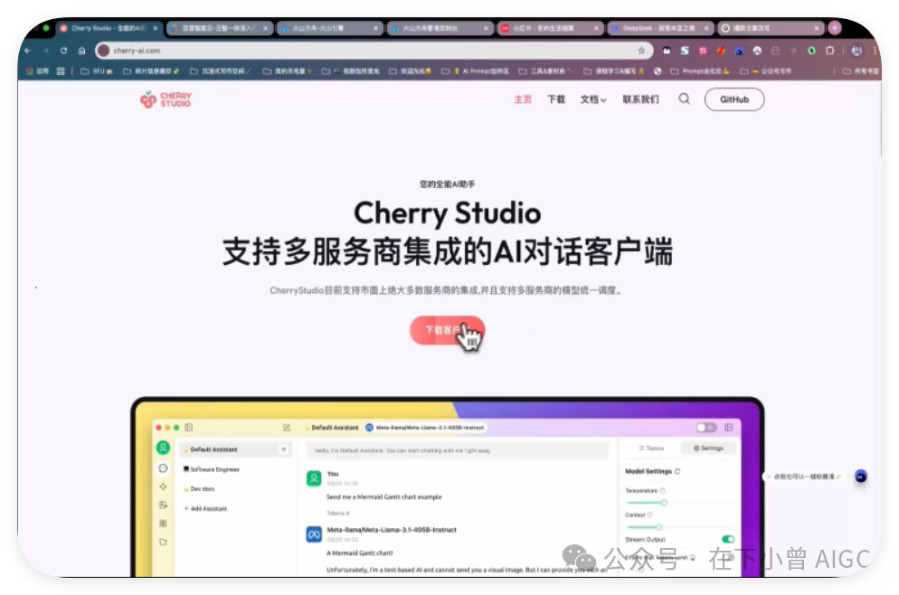Select Default Assistant in the assistant list
Image resolution: width=899 pixels, height=595 pixels.
[236, 449]
